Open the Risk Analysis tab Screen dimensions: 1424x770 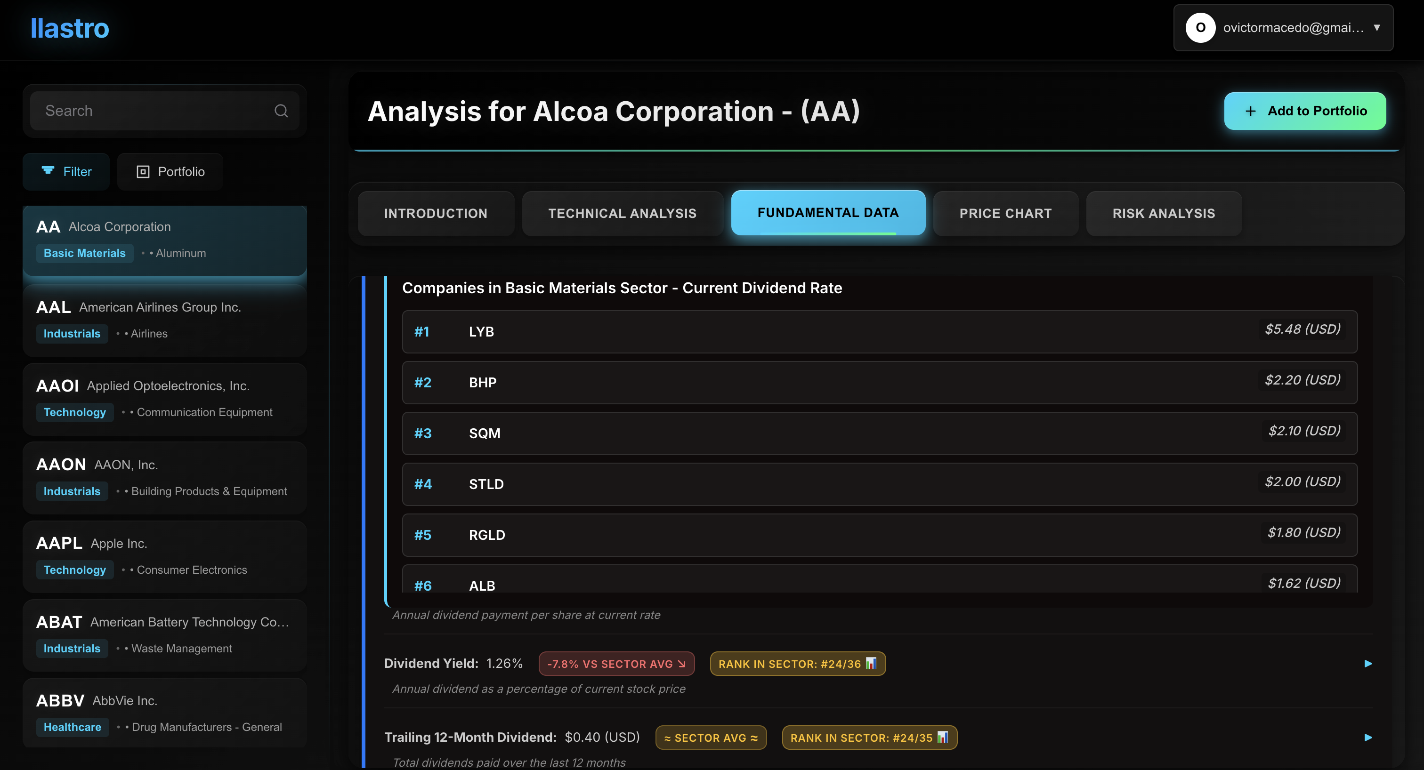tap(1164, 214)
